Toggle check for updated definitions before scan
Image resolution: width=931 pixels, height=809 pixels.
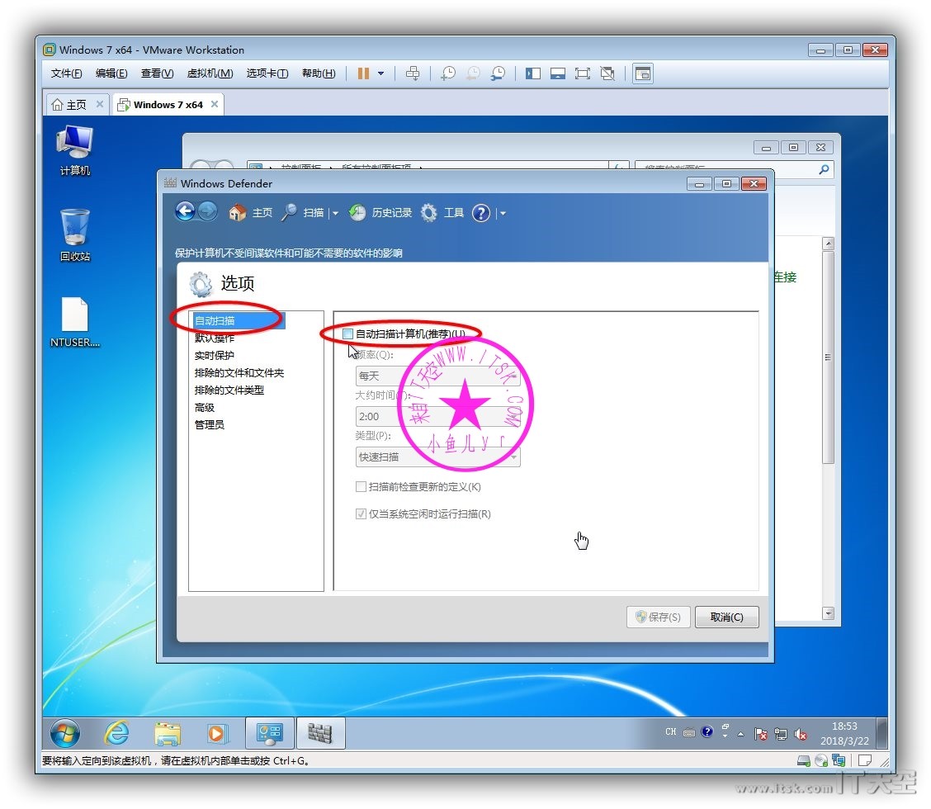tap(361, 487)
